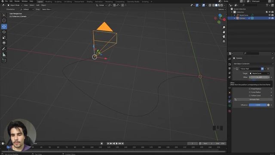Viewport: 275px width, 155px height.
Task: Hide Camera in viewport via eye icon
Action: 269,18
